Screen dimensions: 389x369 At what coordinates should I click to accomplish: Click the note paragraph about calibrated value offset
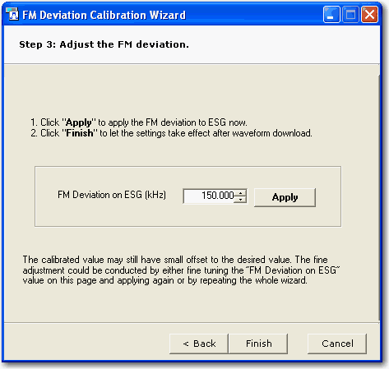coord(181,270)
